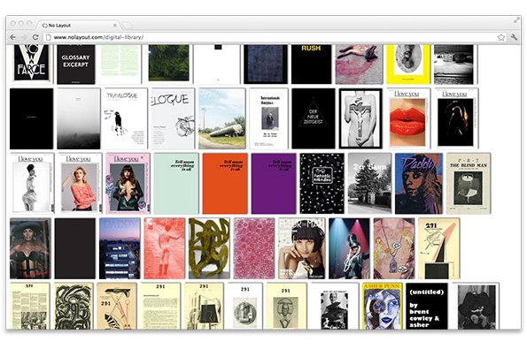
Task: Open I love you cover with woman in coral top
Action: click(x=80, y=184)
